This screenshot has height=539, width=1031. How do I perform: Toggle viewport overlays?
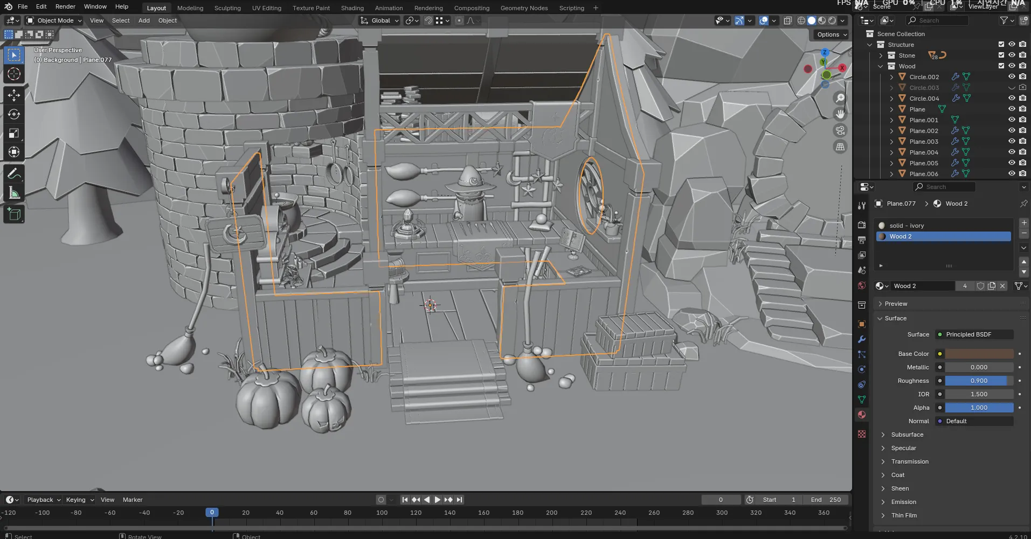(x=764, y=20)
